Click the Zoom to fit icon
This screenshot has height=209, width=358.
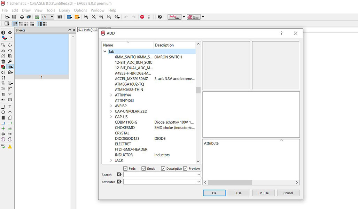[86, 17]
